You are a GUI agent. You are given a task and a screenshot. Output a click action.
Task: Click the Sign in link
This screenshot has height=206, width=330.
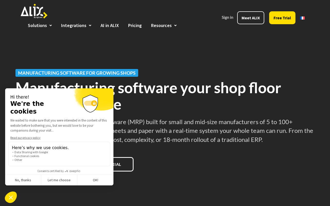click(x=227, y=17)
